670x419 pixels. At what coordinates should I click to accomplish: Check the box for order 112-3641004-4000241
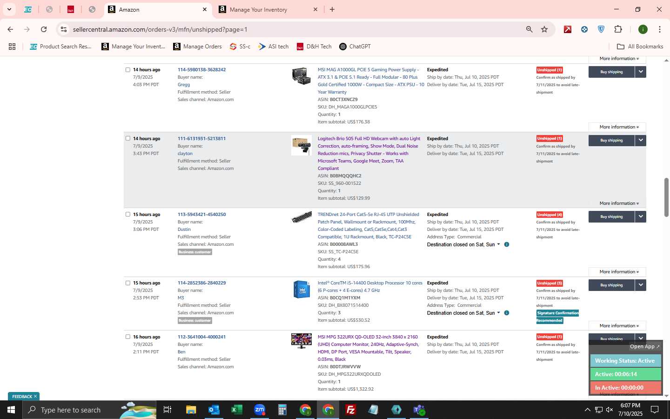coord(128,337)
